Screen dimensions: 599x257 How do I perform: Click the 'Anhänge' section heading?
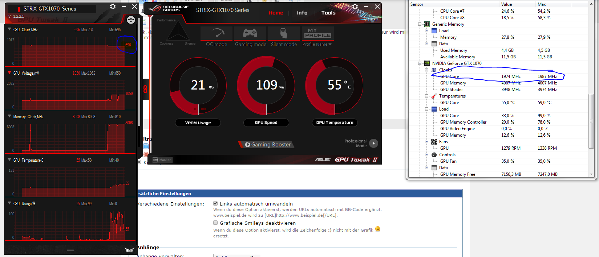tap(148, 248)
